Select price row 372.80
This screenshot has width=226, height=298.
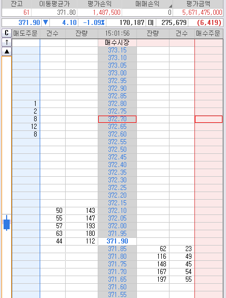click(x=117, y=104)
